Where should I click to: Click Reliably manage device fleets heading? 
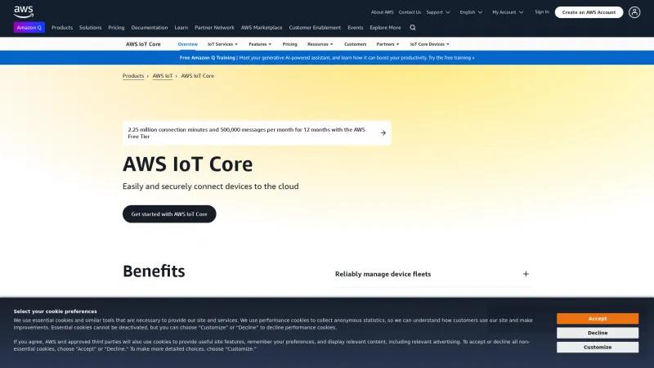[383, 274]
